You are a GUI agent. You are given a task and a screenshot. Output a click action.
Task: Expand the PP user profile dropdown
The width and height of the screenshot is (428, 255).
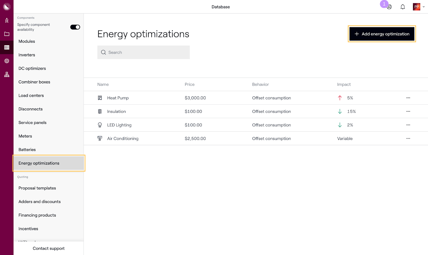coord(419,7)
